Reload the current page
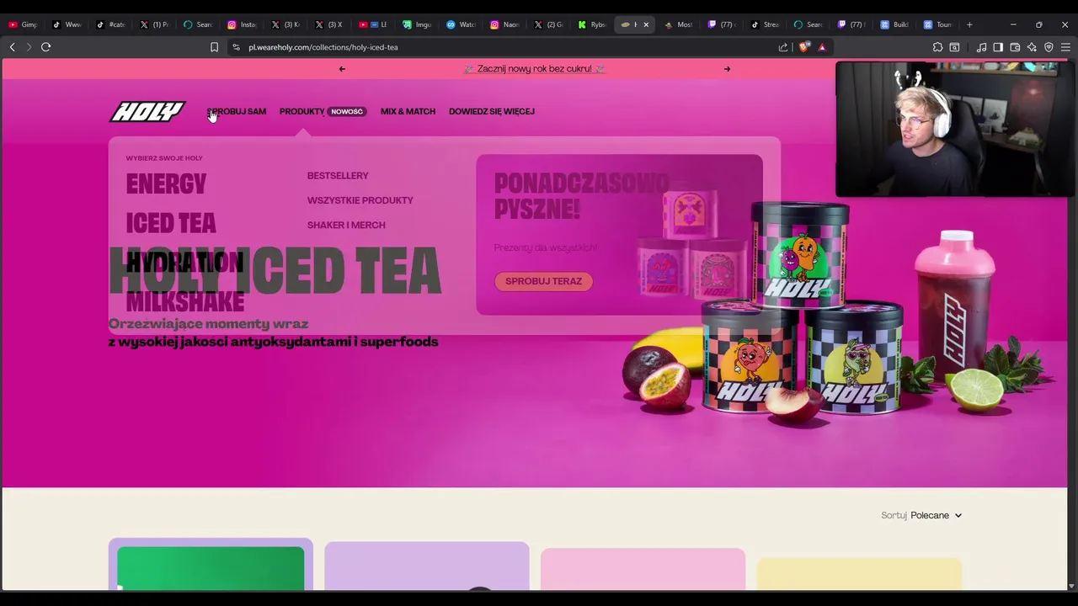The image size is (1078, 606). (x=46, y=47)
